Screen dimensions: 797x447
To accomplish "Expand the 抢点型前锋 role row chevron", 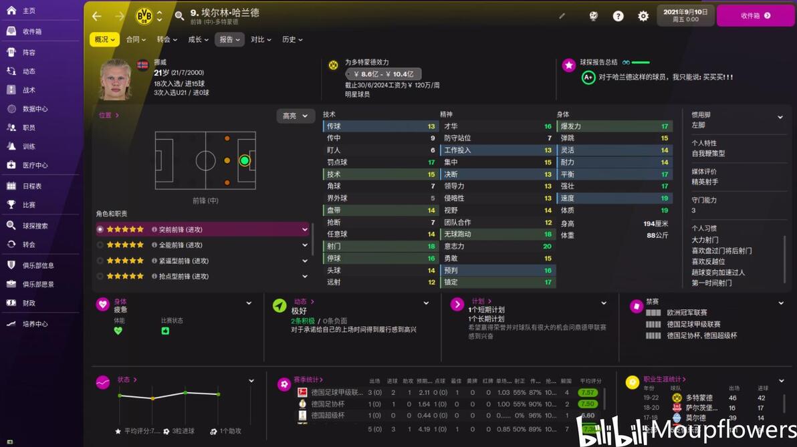I will [305, 277].
